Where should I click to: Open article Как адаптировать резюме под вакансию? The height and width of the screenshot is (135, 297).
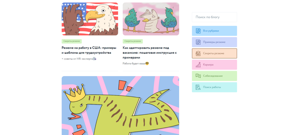tap(150, 53)
